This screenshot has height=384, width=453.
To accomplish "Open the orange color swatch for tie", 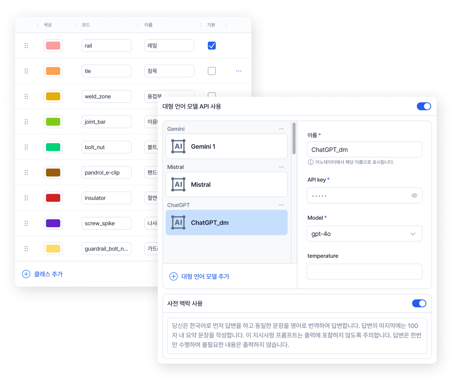I will click(53, 71).
